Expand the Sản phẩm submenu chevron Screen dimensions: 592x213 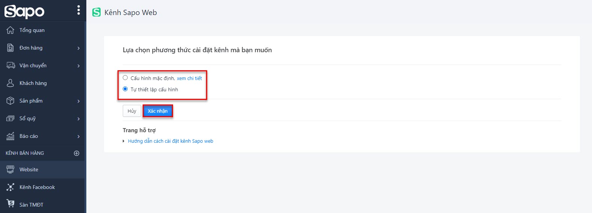point(78,101)
